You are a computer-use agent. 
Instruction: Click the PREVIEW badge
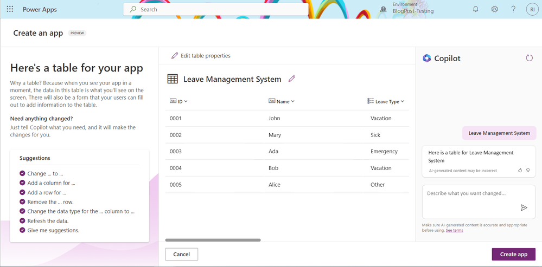(77, 33)
